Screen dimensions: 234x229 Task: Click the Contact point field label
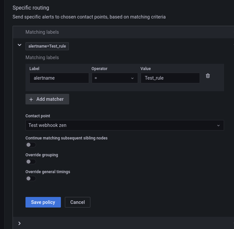38,116
